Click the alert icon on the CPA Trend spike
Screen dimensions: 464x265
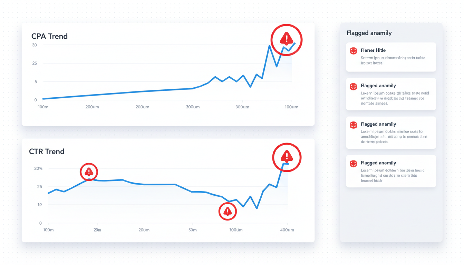(287, 40)
